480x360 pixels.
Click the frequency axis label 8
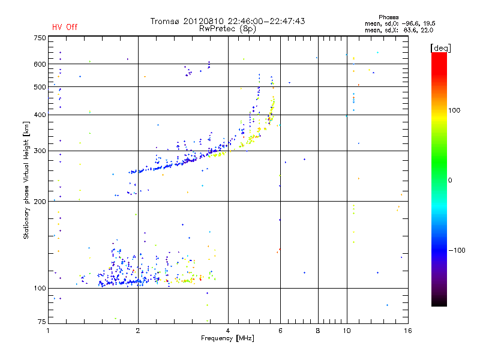click(x=318, y=331)
